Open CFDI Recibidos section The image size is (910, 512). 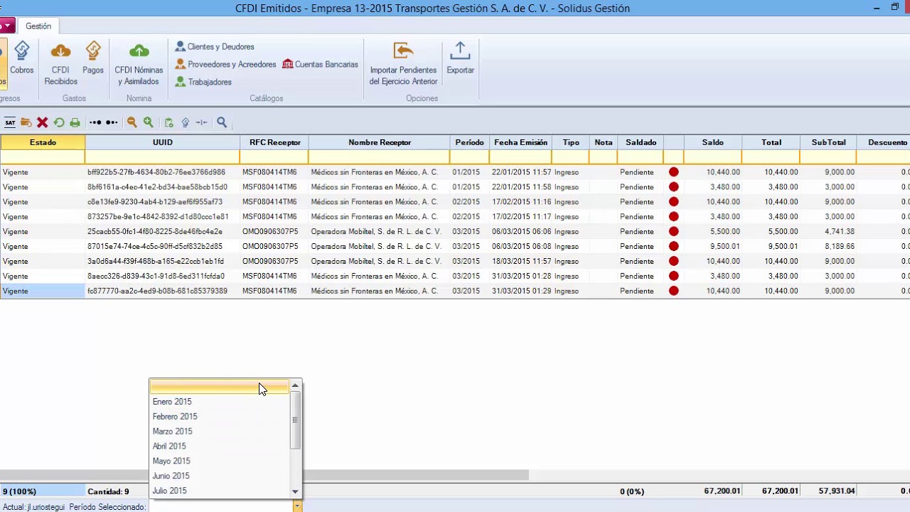click(60, 63)
